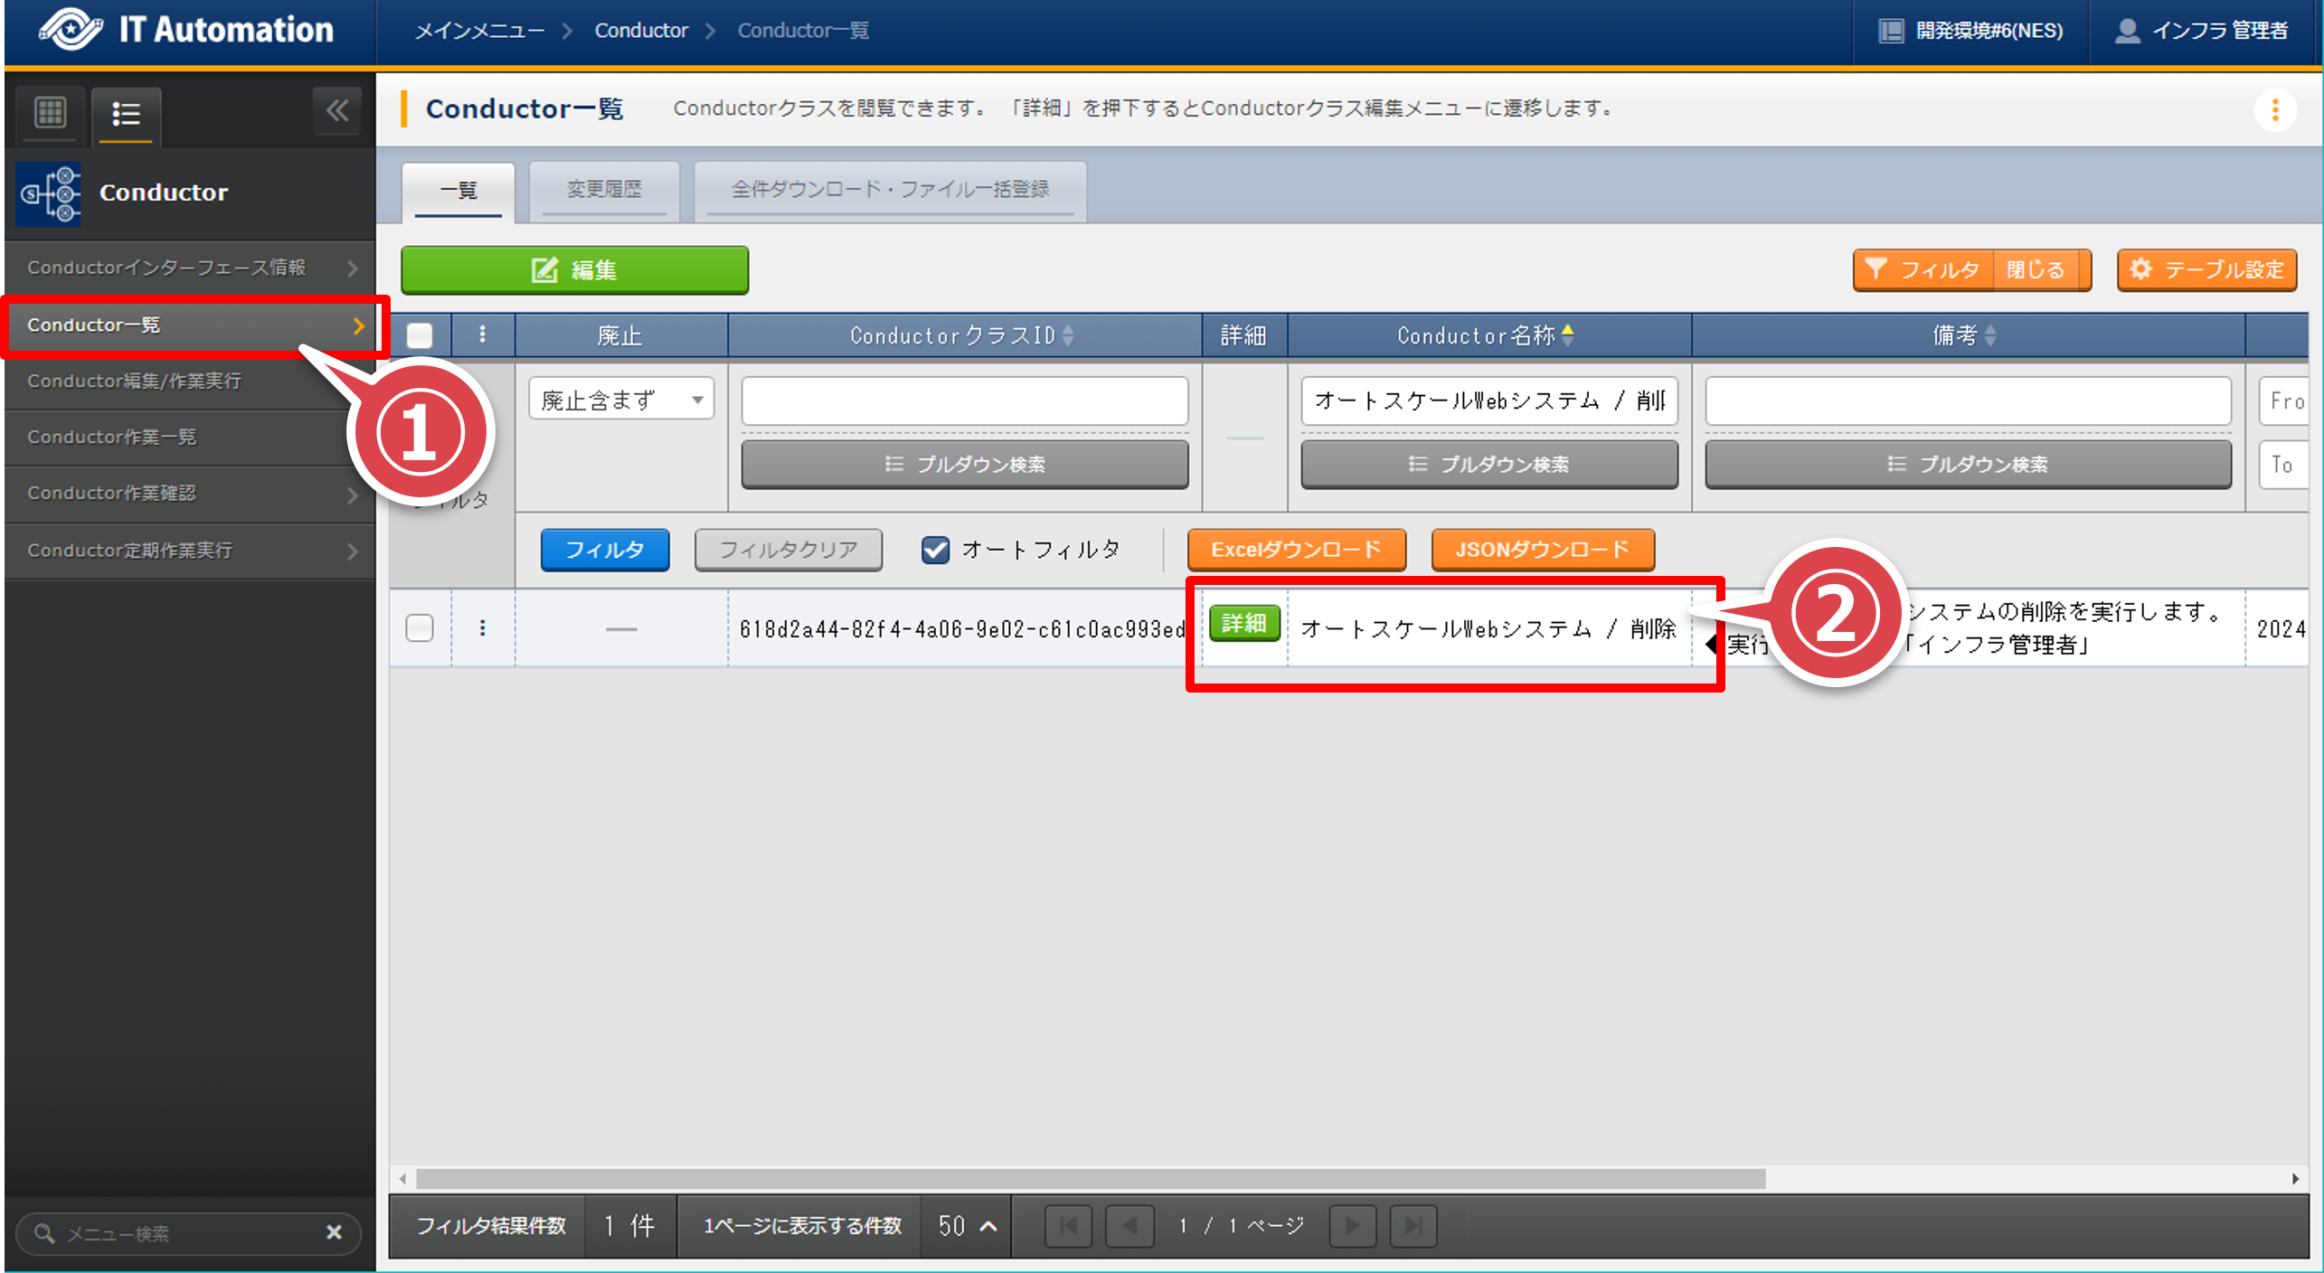
Task: Expand the items-per-page 50 selector
Action: tap(967, 1225)
